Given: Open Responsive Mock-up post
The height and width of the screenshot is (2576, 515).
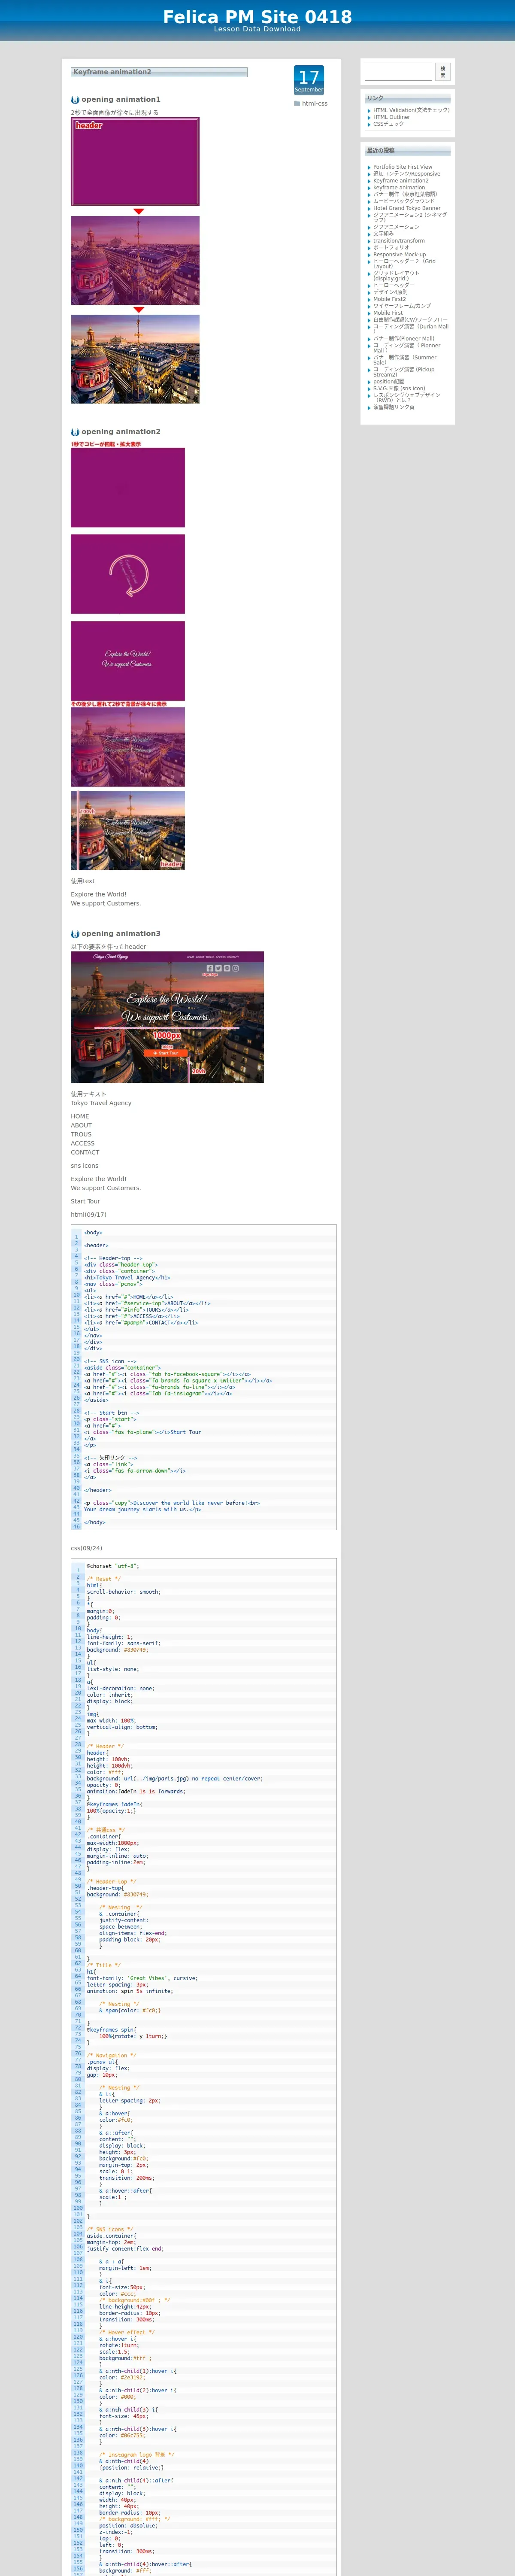Looking at the screenshot, I should [x=399, y=255].
